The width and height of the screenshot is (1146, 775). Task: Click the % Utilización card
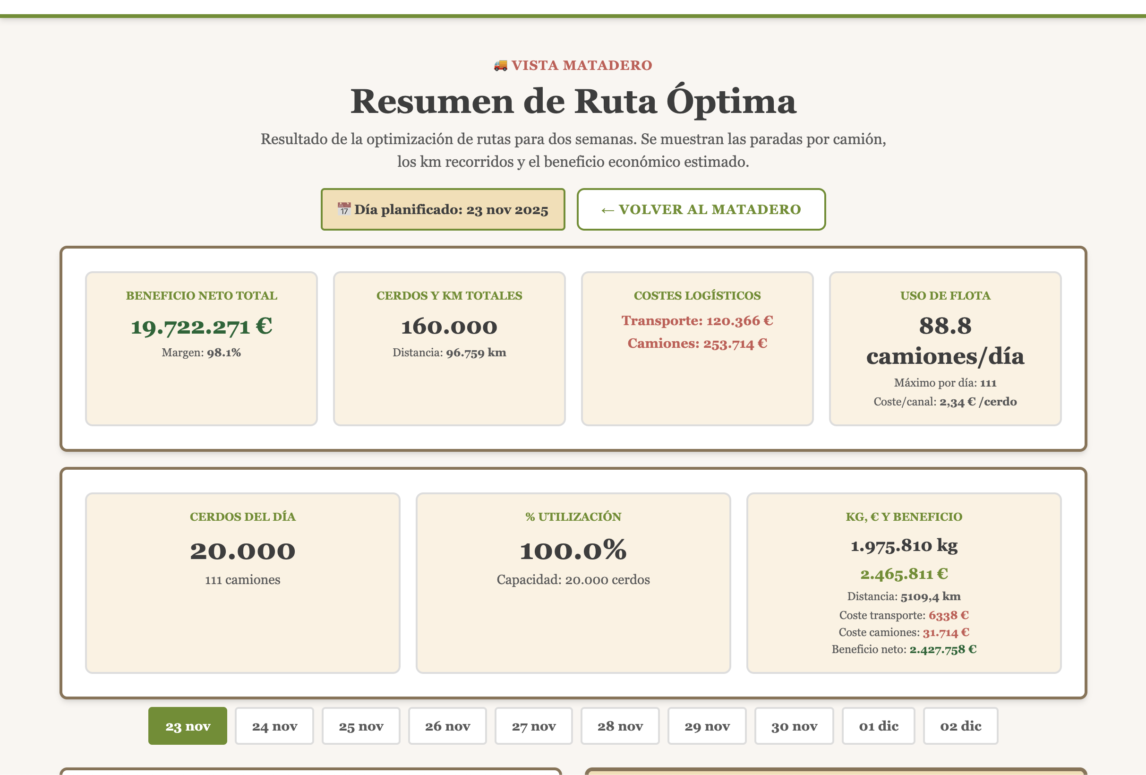click(573, 583)
